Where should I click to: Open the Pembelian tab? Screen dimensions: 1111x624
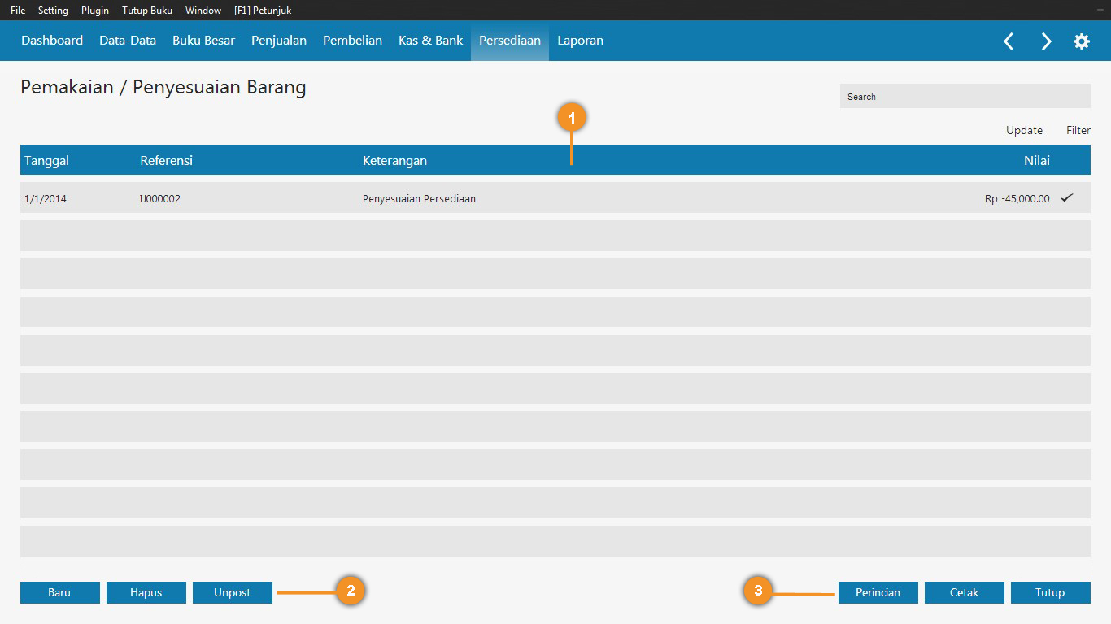coord(352,41)
